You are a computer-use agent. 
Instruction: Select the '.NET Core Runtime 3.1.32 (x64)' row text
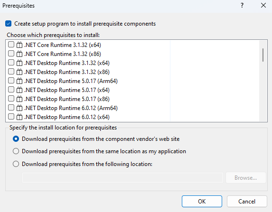[x=63, y=45]
